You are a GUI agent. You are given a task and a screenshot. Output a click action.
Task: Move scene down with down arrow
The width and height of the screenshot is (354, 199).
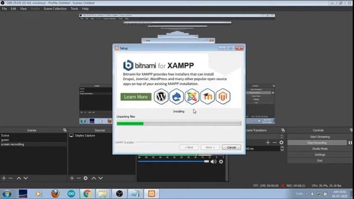tap(26, 178)
